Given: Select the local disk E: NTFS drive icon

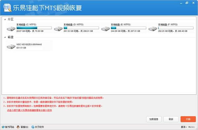Looking at the screenshot, I should pyautogui.click(x=106, y=29).
